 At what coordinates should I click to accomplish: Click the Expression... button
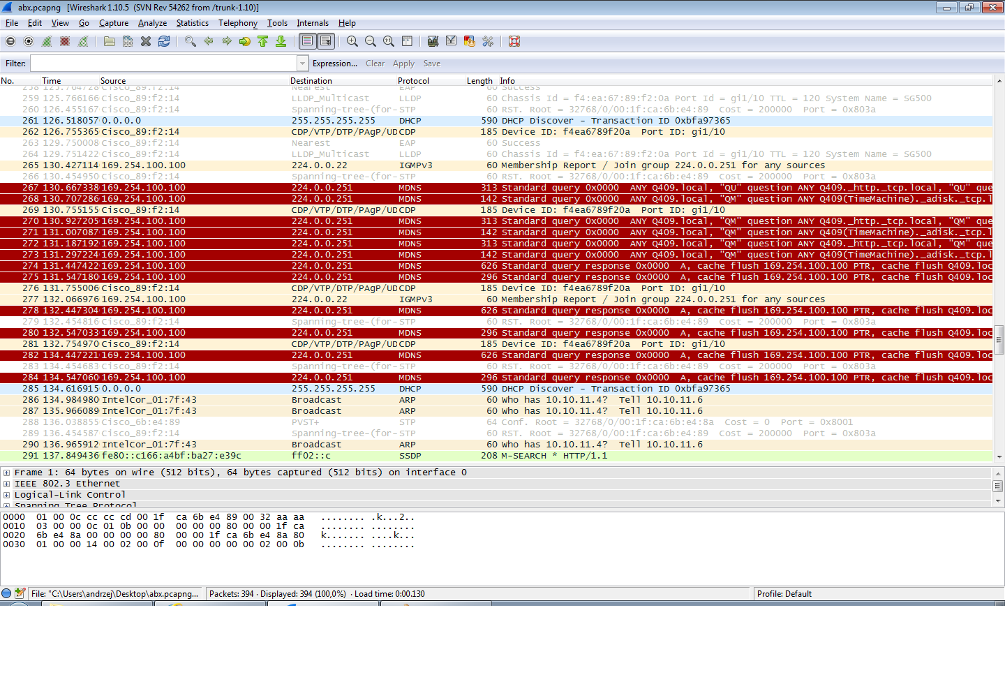coord(335,64)
